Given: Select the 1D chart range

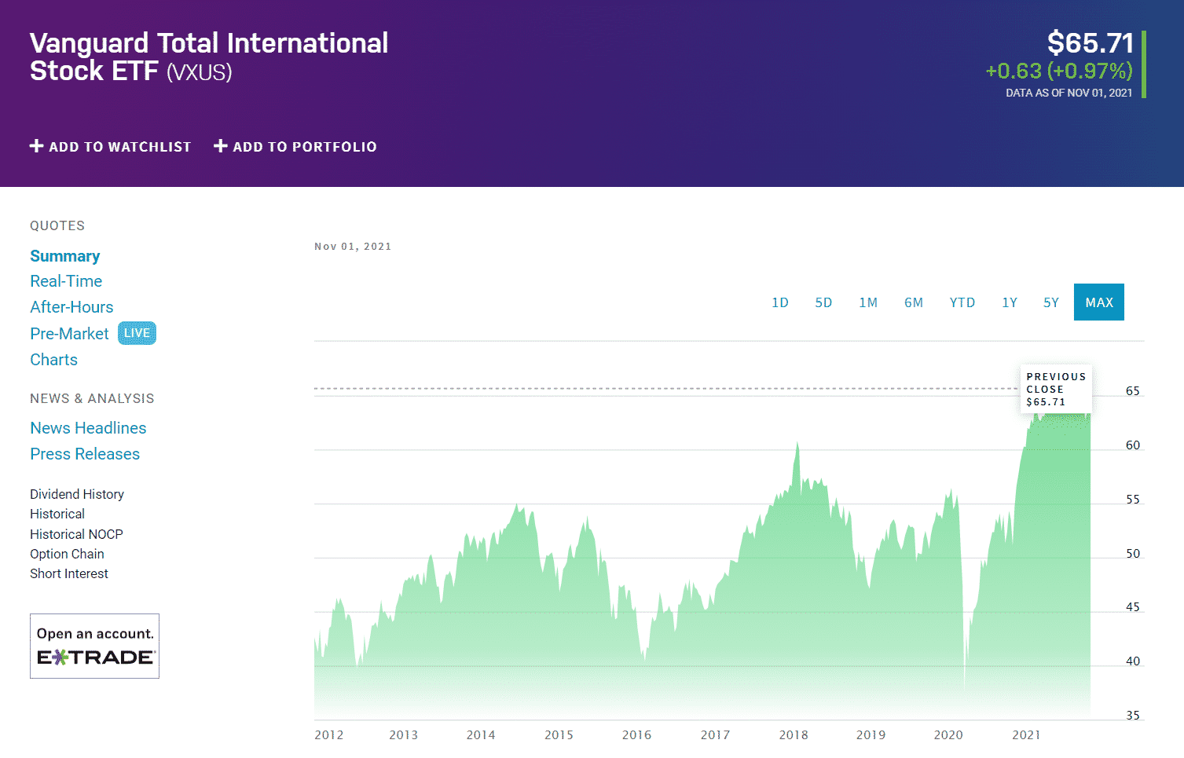Looking at the screenshot, I should (x=780, y=302).
